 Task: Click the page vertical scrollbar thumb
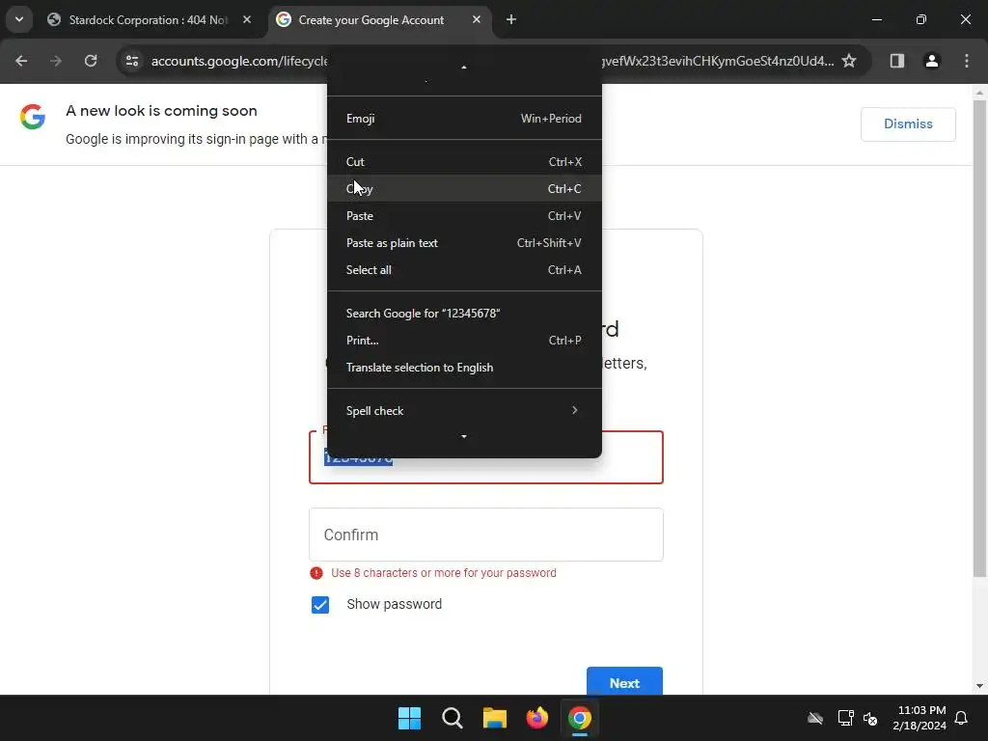(x=979, y=339)
